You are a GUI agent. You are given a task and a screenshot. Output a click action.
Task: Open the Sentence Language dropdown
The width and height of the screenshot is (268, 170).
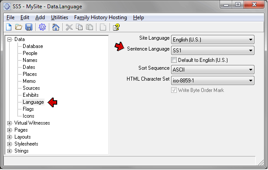213,51
